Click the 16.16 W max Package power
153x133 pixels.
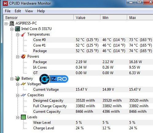[135, 62]
